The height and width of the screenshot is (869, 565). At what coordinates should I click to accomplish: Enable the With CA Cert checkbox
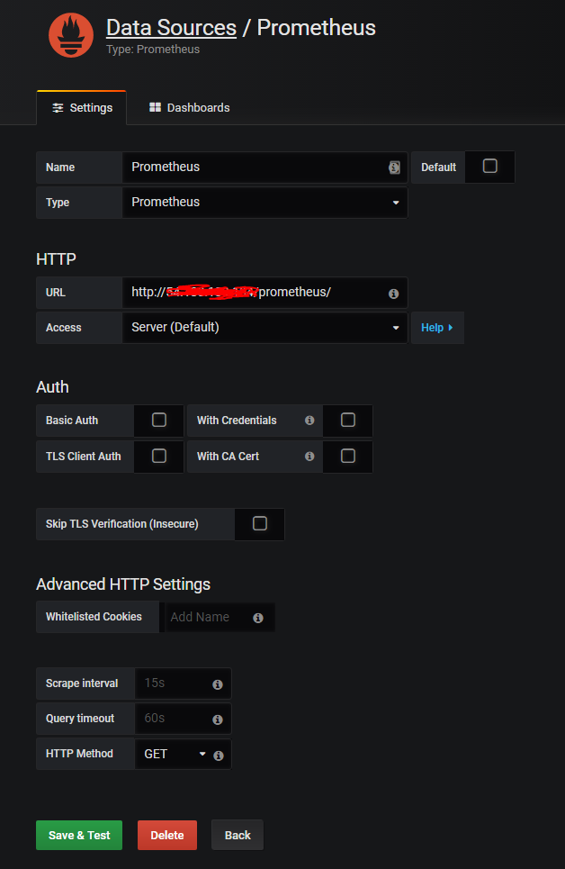(348, 456)
